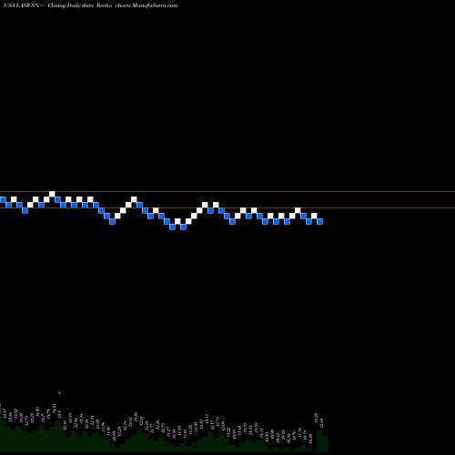Select the highest white Renko brick
This screenshot has height=455, width=455.
tap(52, 194)
